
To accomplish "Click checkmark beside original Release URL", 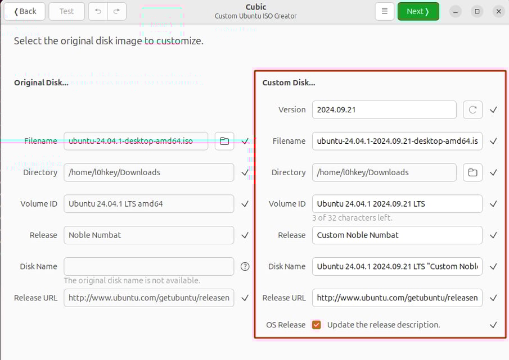I will pos(245,298).
